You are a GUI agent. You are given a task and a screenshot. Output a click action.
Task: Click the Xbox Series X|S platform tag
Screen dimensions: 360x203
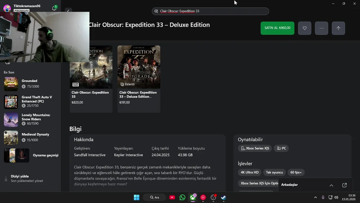[x=255, y=148]
